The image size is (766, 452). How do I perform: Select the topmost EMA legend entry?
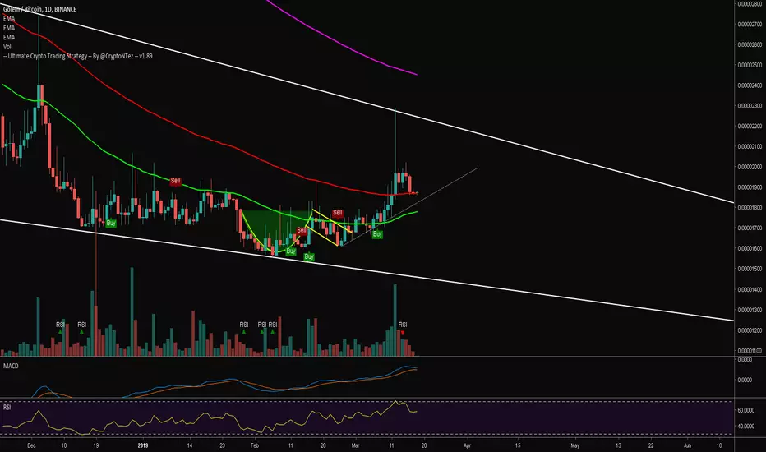click(9, 19)
